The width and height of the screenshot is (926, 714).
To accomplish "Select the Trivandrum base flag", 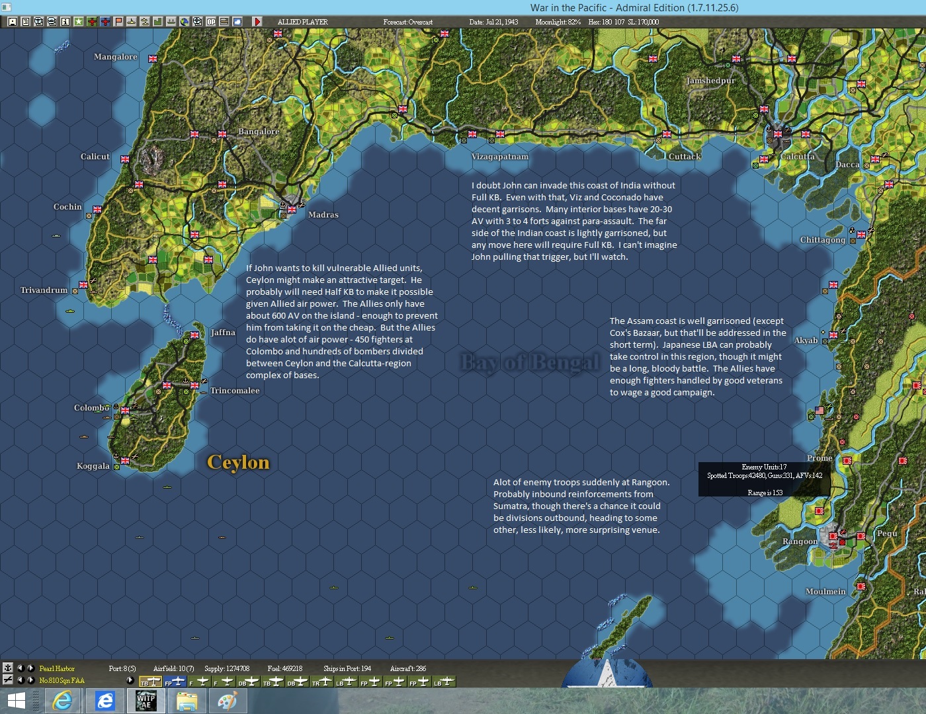I will point(83,284).
